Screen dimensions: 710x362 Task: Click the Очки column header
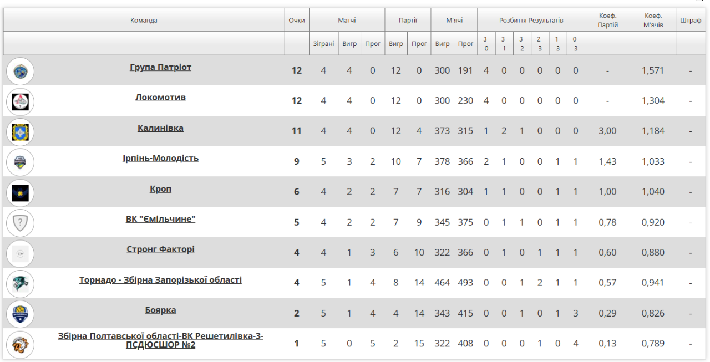point(297,21)
